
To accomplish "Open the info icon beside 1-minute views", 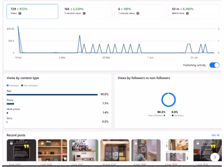I will [138, 13].
